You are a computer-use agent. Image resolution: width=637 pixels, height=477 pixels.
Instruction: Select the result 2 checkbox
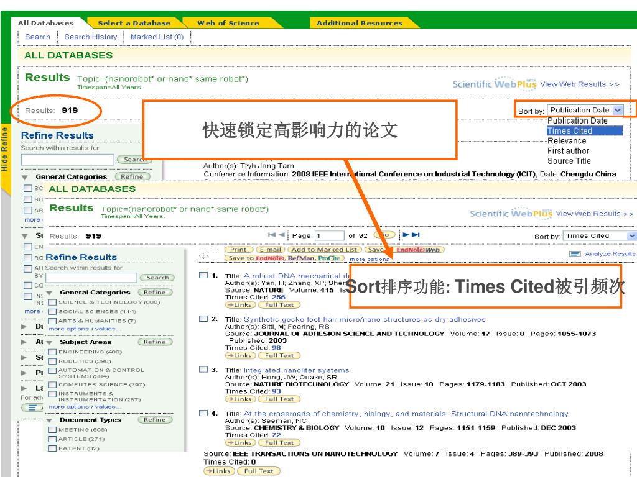[203, 319]
